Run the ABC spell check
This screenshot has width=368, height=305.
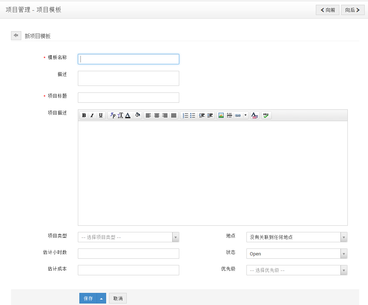(266, 115)
